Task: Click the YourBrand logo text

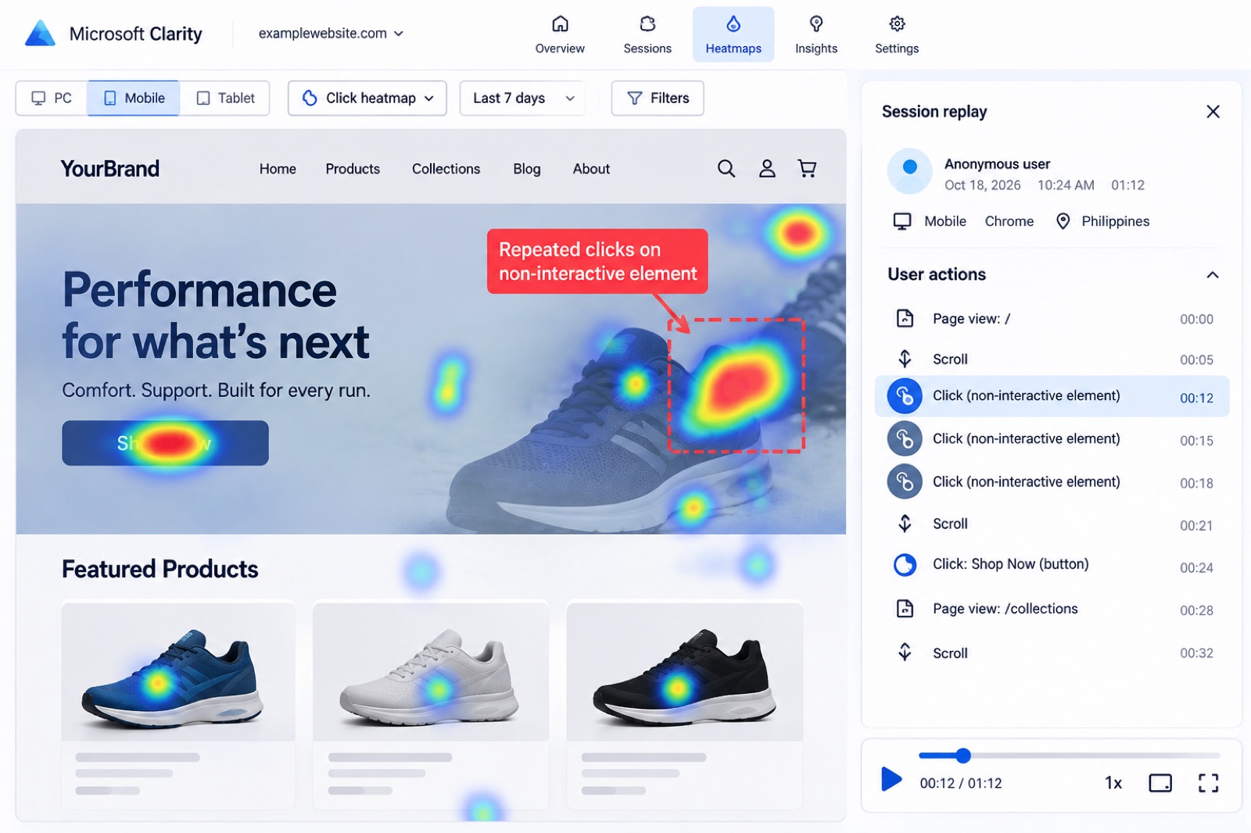Action: click(110, 169)
